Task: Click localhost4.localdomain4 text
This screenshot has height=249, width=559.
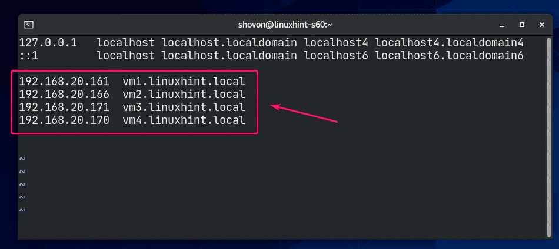Action: (449, 43)
